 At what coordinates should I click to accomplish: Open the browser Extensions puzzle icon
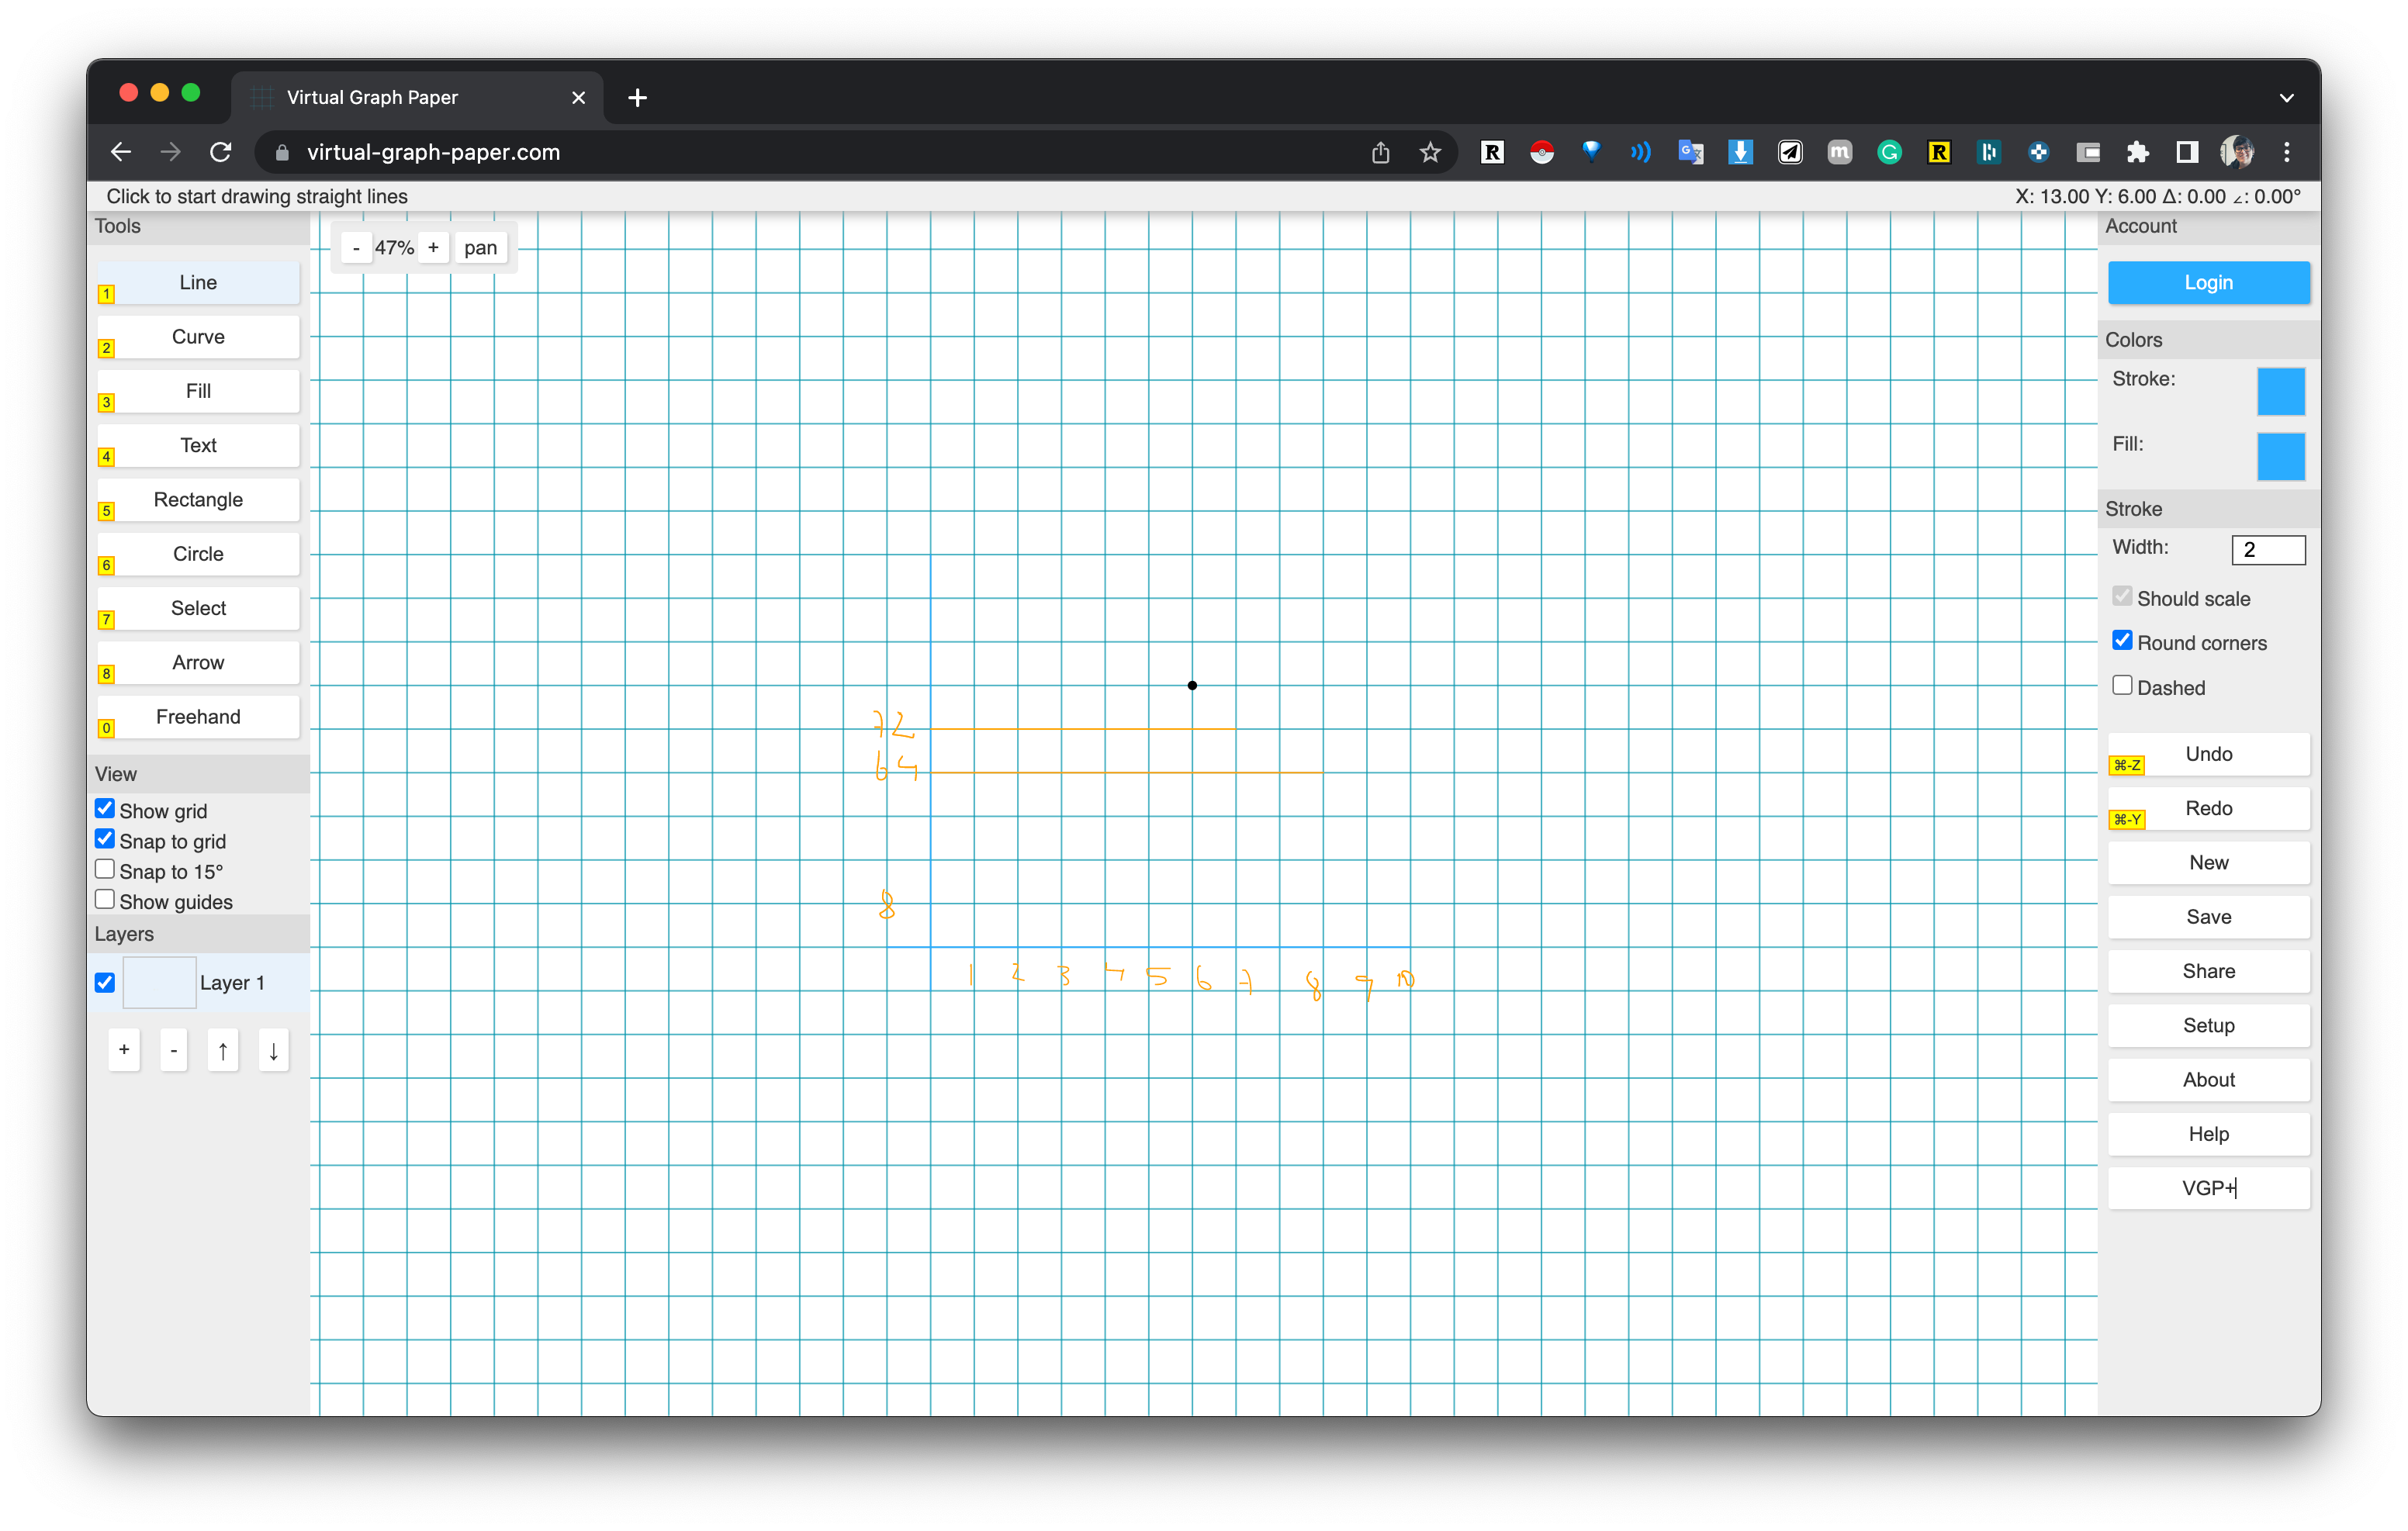click(2137, 152)
